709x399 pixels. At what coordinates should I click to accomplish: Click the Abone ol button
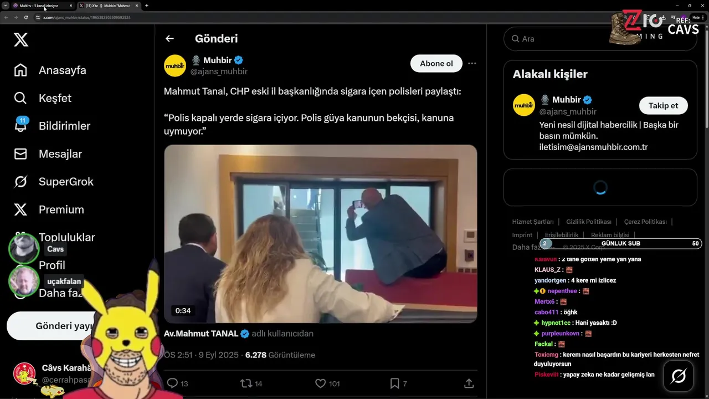(436, 63)
